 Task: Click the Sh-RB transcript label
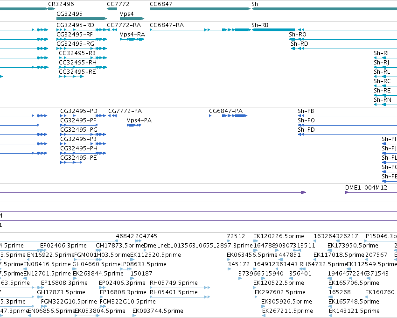click(x=260, y=25)
